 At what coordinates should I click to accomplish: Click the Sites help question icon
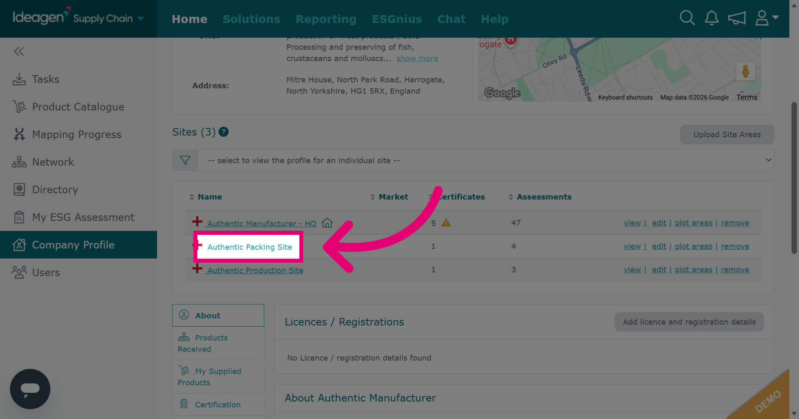[223, 132]
